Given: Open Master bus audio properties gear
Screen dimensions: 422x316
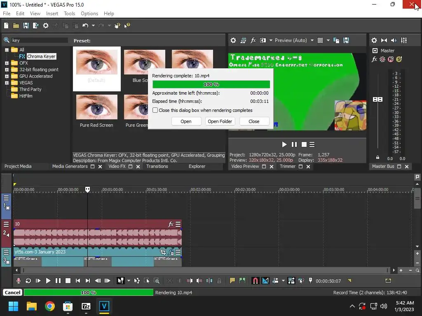Looking at the screenshot, I should (374, 40).
